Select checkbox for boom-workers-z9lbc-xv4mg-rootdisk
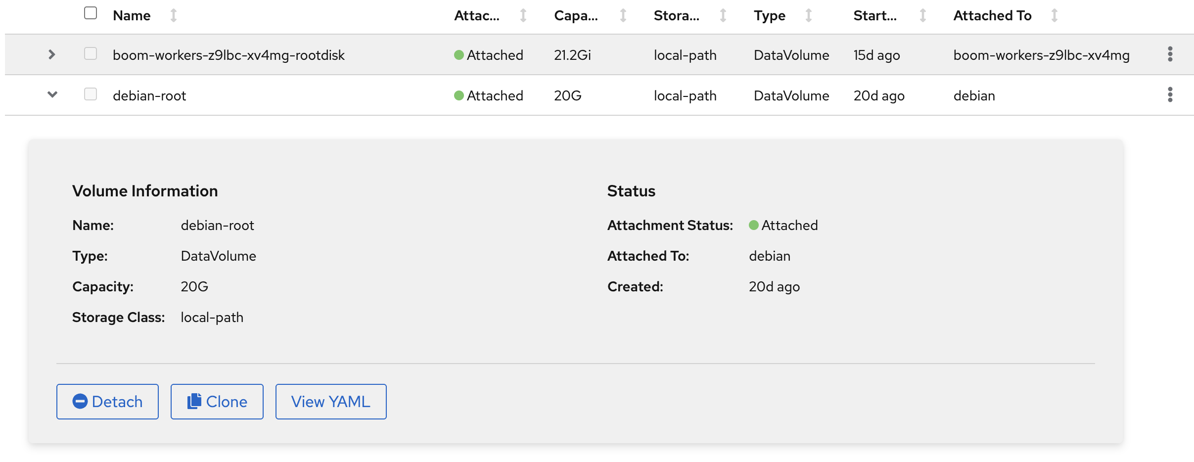The width and height of the screenshot is (1194, 462). point(91,53)
